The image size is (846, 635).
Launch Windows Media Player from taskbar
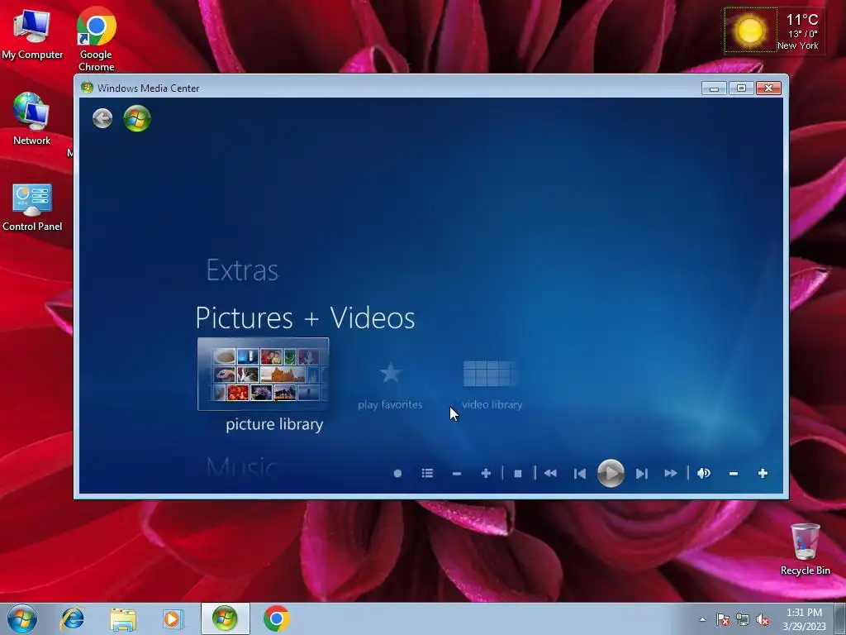(173, 618)
